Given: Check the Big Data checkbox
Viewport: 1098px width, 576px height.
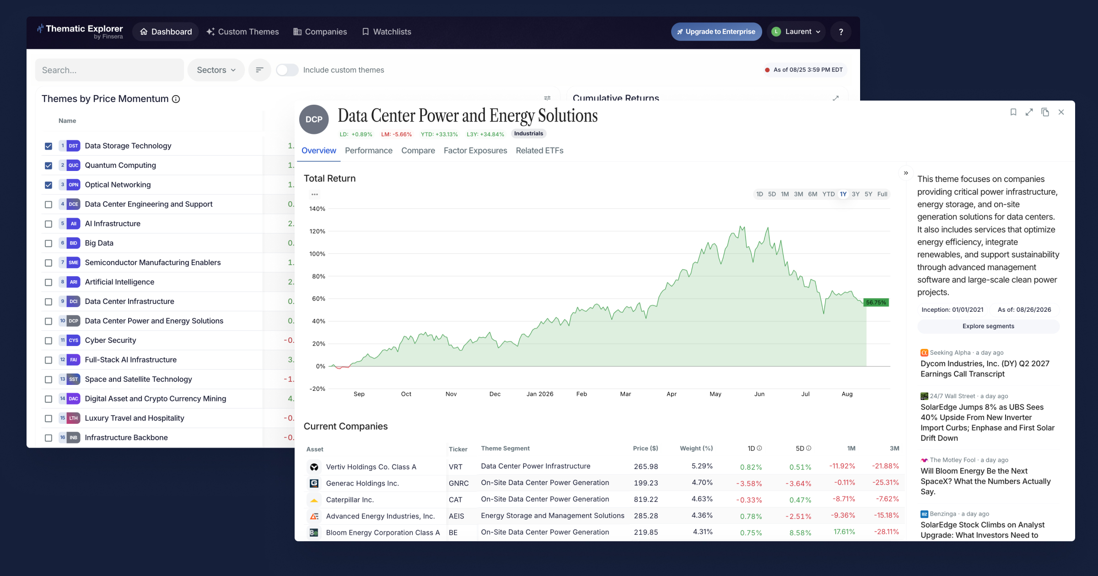Looking at the screenshot, I should click(x=48, y=243).
